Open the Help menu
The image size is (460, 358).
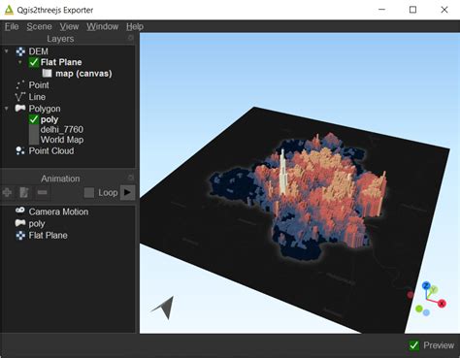pos(135,26)
